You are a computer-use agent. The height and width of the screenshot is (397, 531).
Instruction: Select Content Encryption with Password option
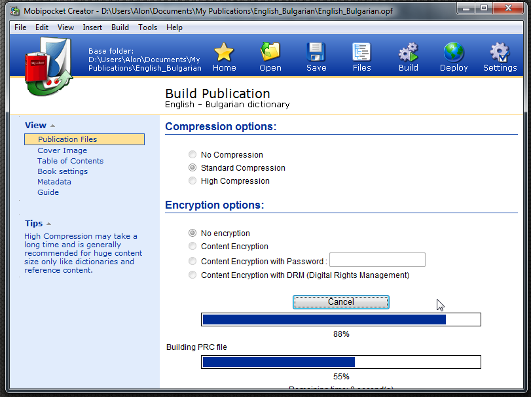coord(192,261)
